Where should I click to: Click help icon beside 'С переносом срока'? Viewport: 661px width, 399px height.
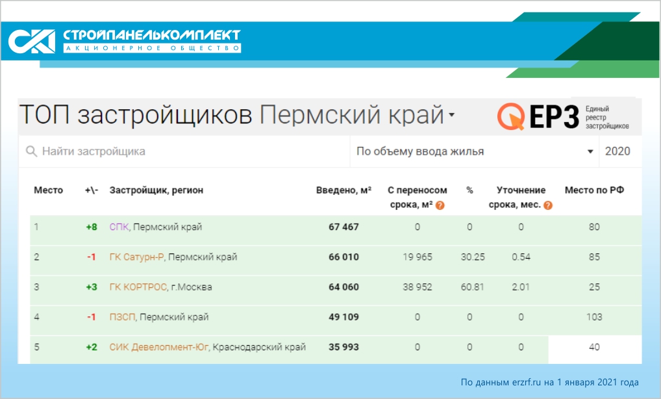click(440, 205)
